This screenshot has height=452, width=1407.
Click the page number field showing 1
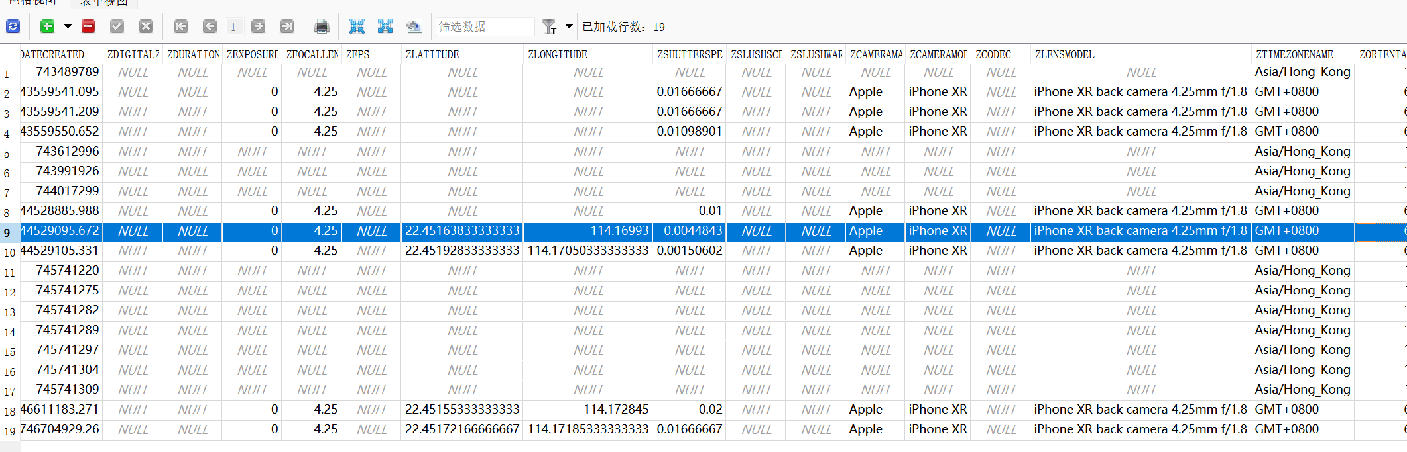(233, 26)
